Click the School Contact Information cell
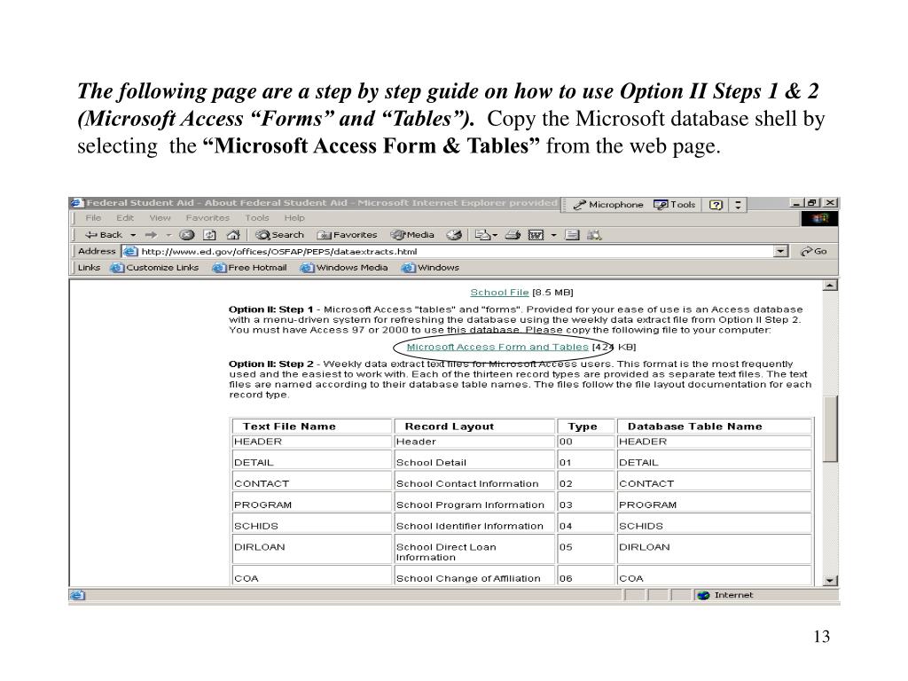Image resolution: width=908 pixels, height=681 pixels. 474,483
